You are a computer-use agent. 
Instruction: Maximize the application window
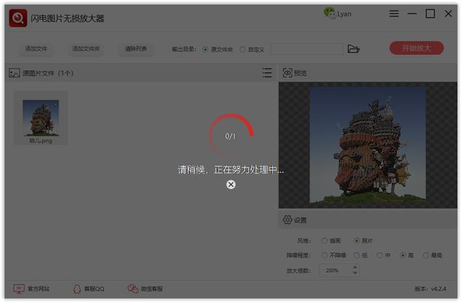coord(430,14)
